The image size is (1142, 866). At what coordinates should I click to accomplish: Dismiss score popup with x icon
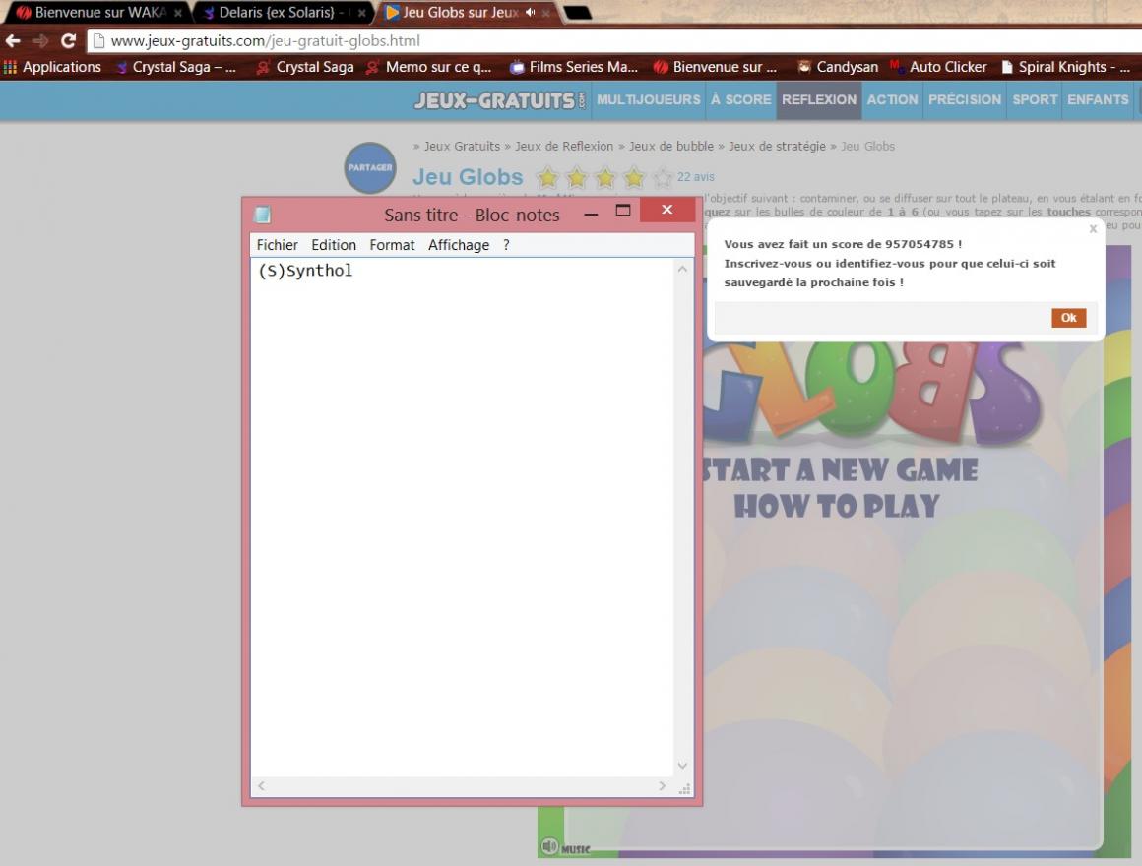[x=1092, y=229]
